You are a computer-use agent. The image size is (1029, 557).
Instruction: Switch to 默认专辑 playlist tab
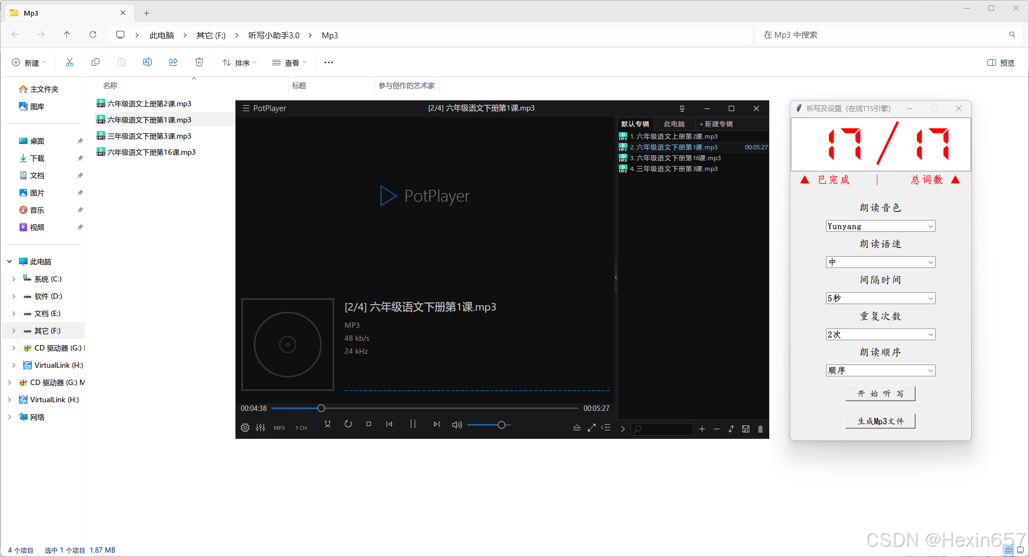click(x=635, y=124)
